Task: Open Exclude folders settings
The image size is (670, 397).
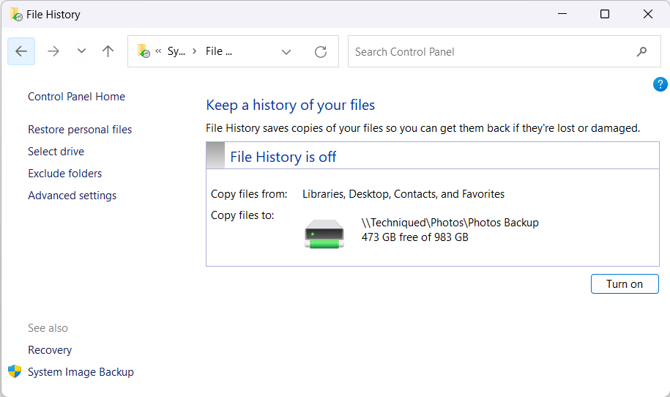Action: point(65,174)
